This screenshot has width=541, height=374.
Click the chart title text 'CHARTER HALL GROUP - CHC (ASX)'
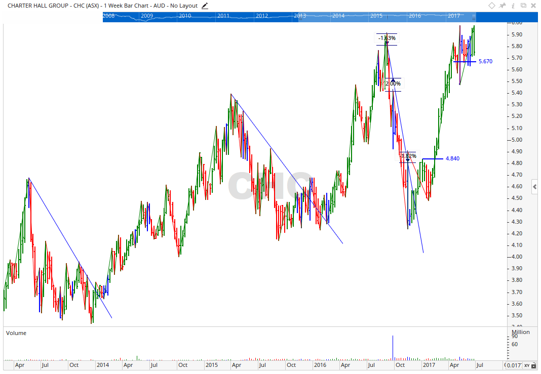click(x=53, y=6)
